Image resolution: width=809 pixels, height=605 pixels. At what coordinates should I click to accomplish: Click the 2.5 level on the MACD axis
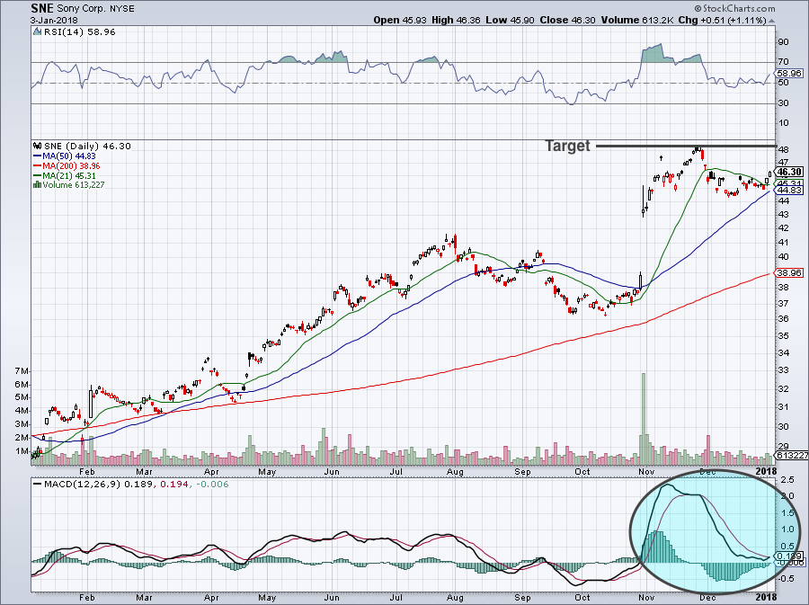point(787,480)
